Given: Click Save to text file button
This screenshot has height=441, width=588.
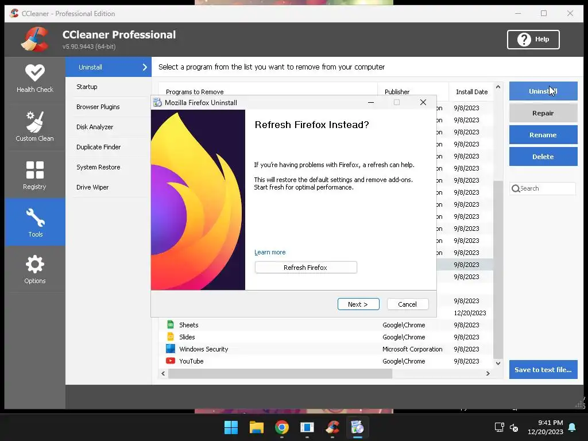Looking at the screenshot, I should coord(543,369).
